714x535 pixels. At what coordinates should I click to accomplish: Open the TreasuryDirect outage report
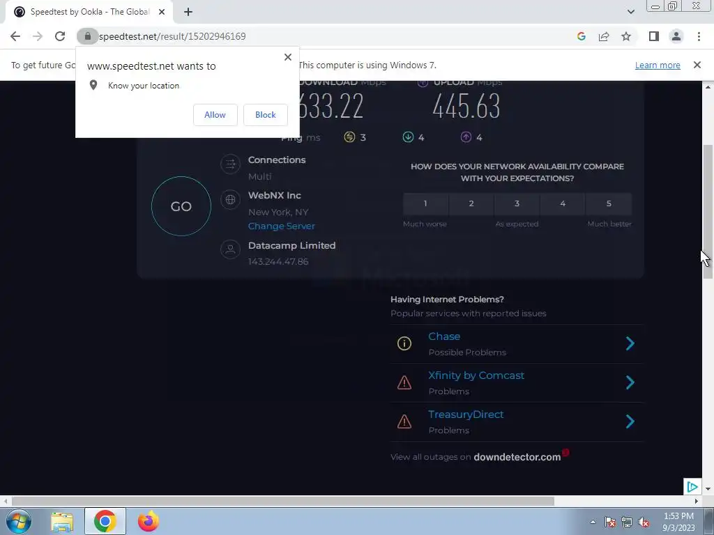point(466,414)
